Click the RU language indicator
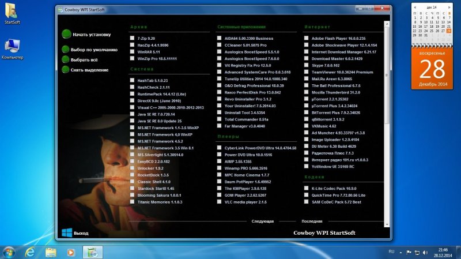Viewport: 461px width, 259px height. (x=391, y=252)
